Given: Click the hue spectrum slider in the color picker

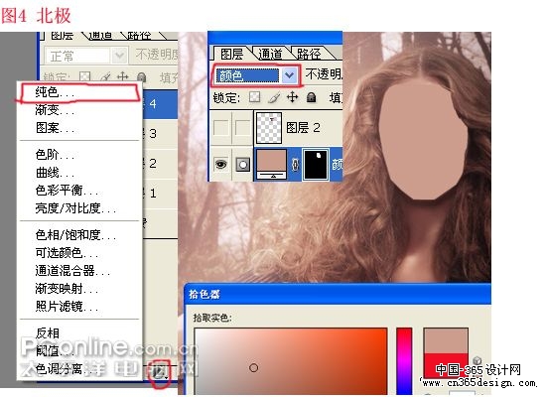Looking at the screenshot, I should pyautogui.click(x=404, y=361).
